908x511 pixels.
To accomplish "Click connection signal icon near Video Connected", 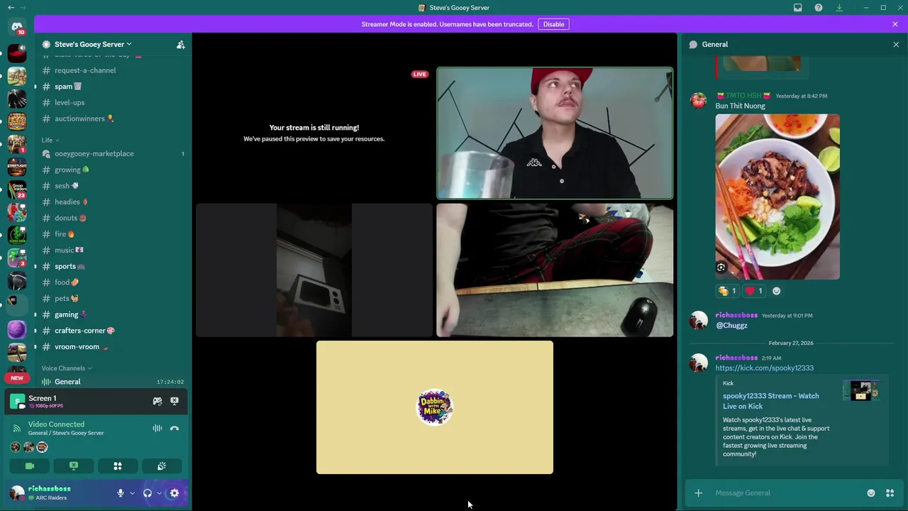I will pyautogui.click(x=18, y=428).
